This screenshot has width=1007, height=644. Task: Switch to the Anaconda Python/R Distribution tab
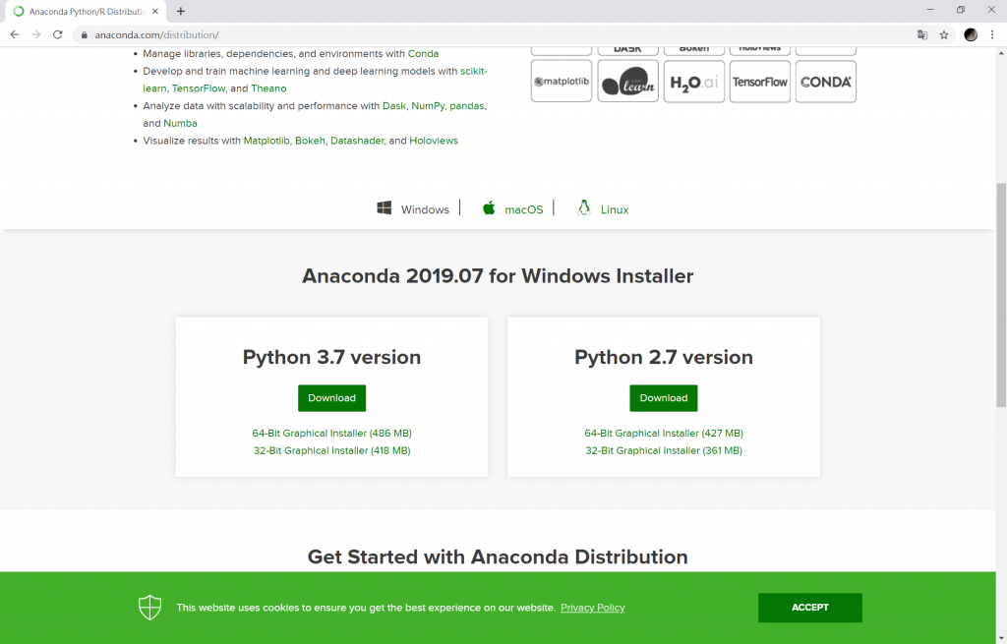point(87,12)
